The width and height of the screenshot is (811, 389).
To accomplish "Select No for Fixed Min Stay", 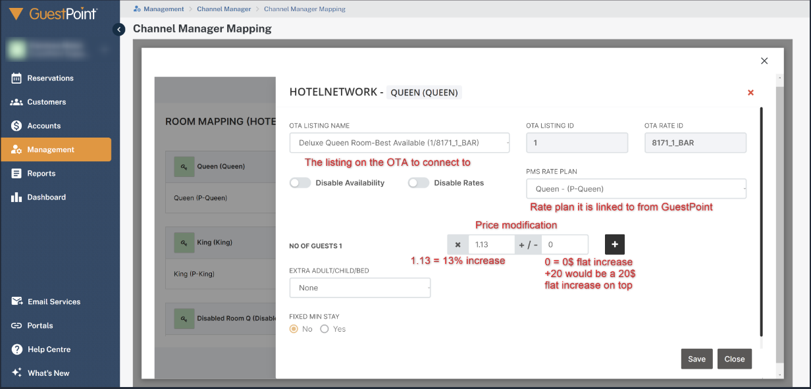I will (294, 329).
